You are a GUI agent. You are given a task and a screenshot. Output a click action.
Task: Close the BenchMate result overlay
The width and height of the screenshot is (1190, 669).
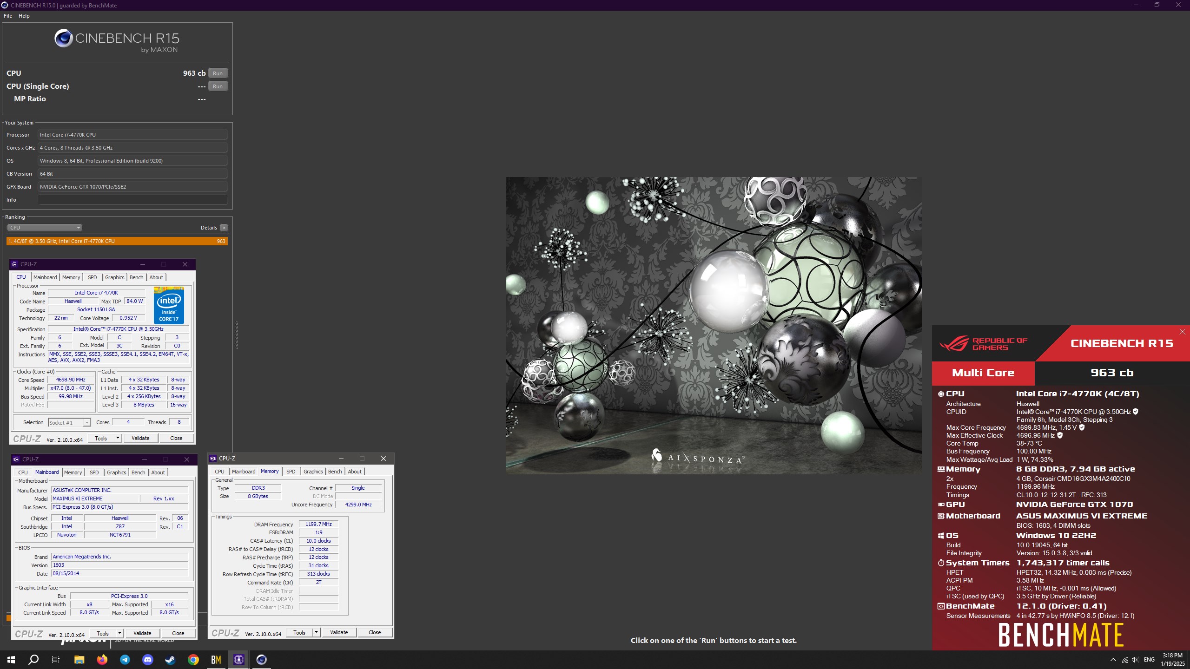tap(1183, 331)
